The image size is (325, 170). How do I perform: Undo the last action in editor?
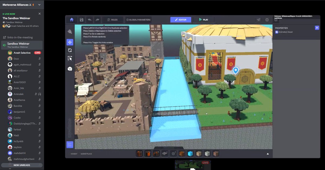click(x=89, y=20)
